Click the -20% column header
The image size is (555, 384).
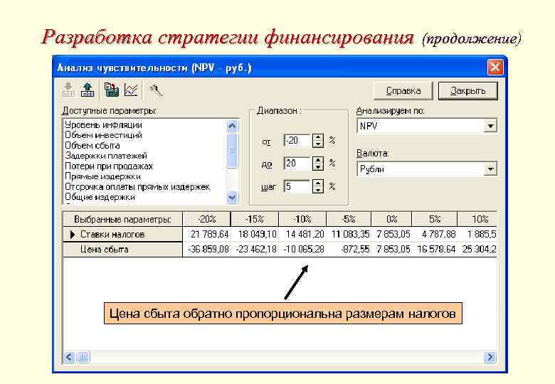pyautogui.click(x=207, y=219)
